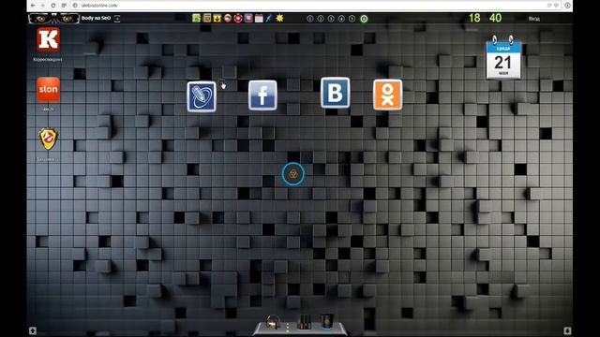Click the circular blue ring icon at center
The width and height of the screenshot is (600, 337).
click(293, 174)
